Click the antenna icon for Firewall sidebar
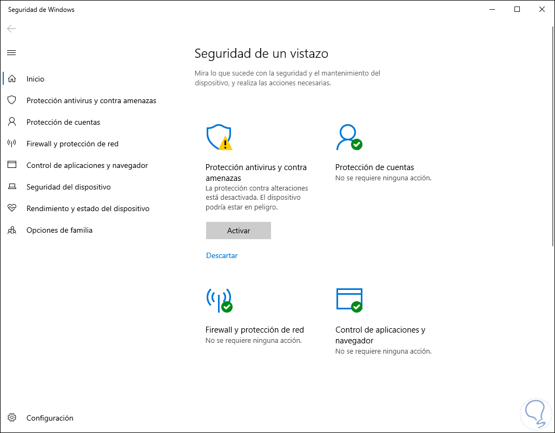 (x=12, y=144)
